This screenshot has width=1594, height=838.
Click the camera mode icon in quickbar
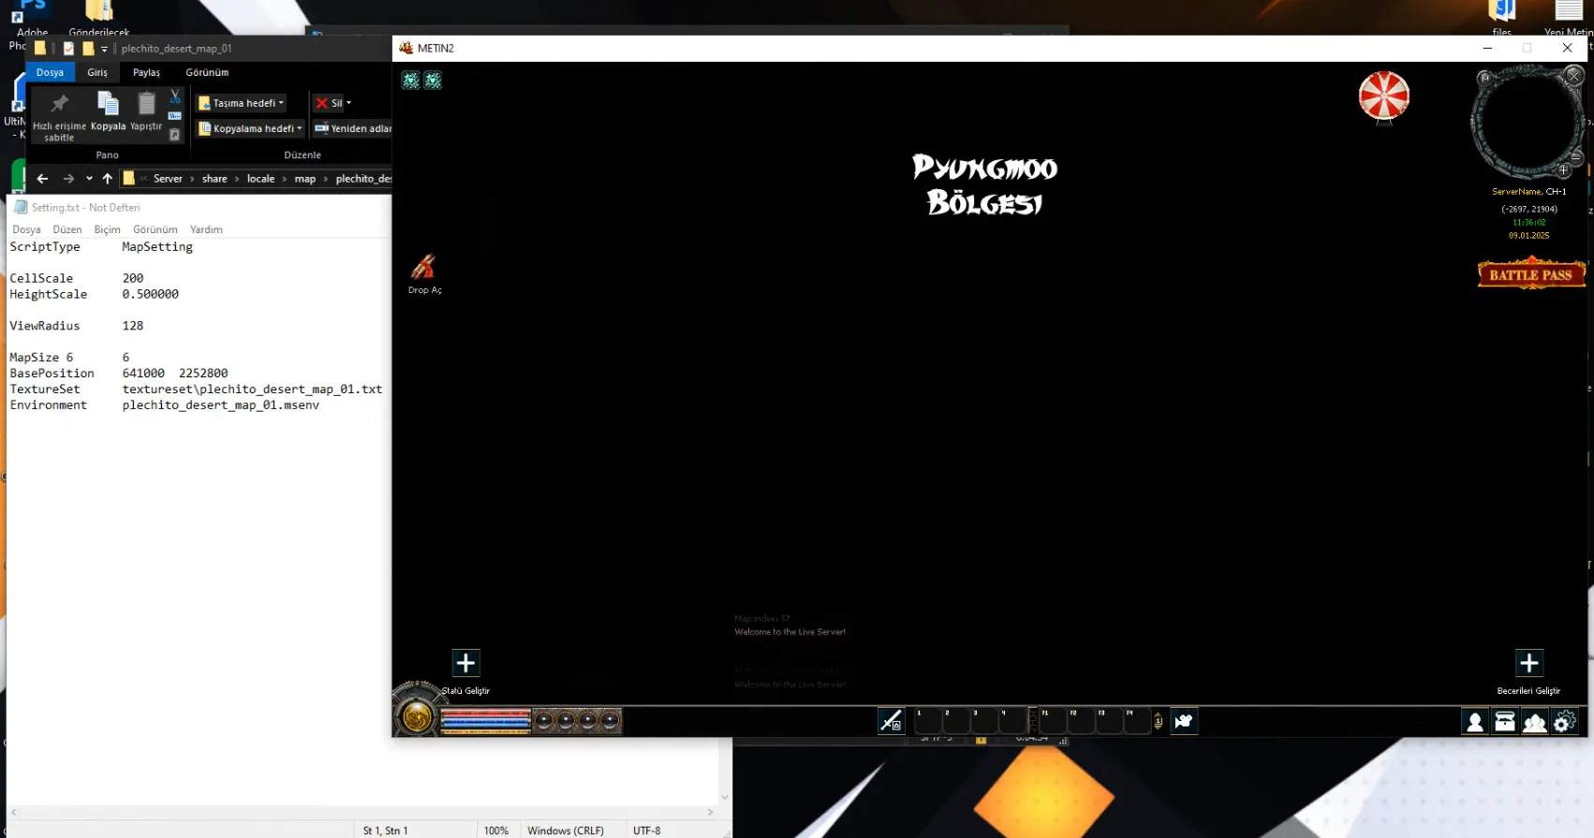[1184, 721]
